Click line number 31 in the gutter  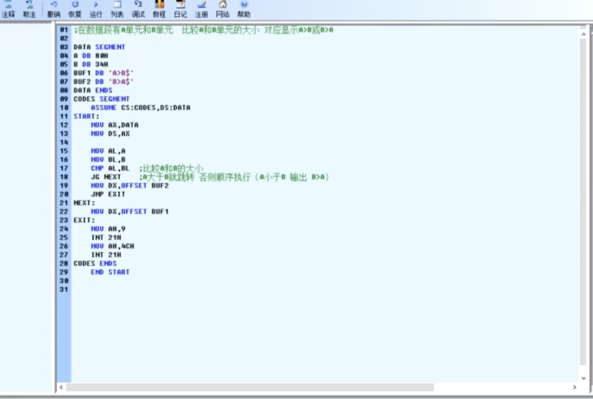[x=64, y=289]
